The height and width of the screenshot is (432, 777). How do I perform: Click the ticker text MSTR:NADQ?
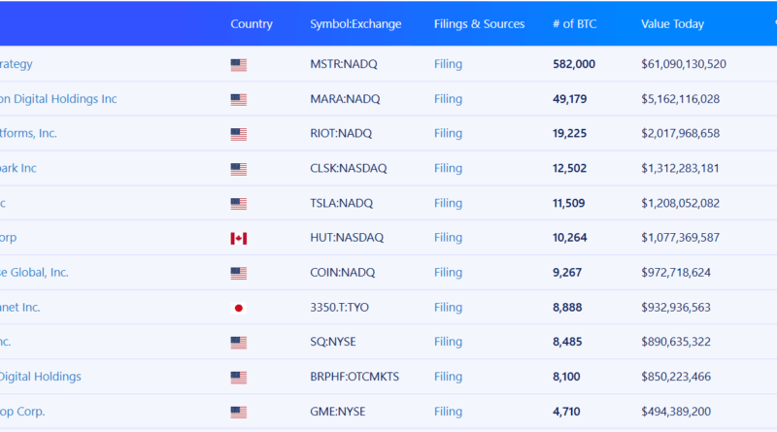(344, 64)
